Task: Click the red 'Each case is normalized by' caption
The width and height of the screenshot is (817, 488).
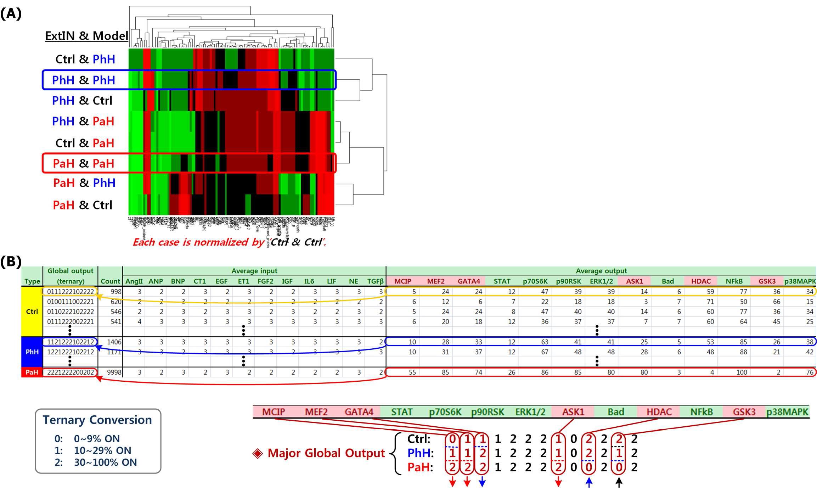Action: click(x=198, y=242)
